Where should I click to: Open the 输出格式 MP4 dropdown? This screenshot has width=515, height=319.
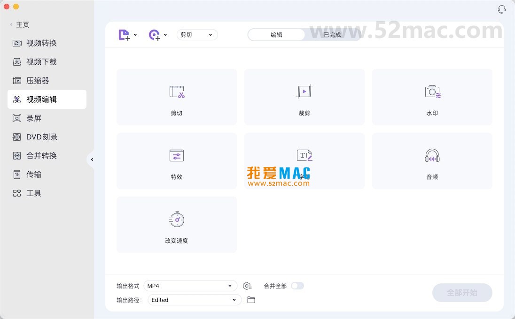(190, 286)
